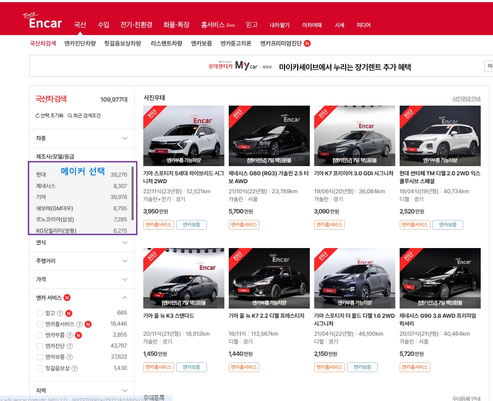Open the 시세 top menu
The image size is (493, 401).
[340, 25]
